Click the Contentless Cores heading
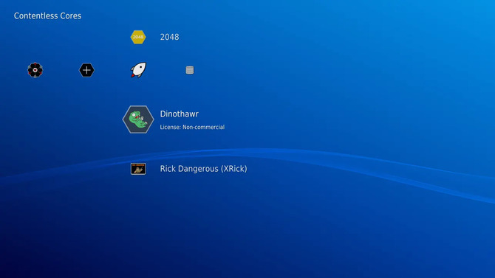This screenshot has width=495, height=278. click(48, 15)
